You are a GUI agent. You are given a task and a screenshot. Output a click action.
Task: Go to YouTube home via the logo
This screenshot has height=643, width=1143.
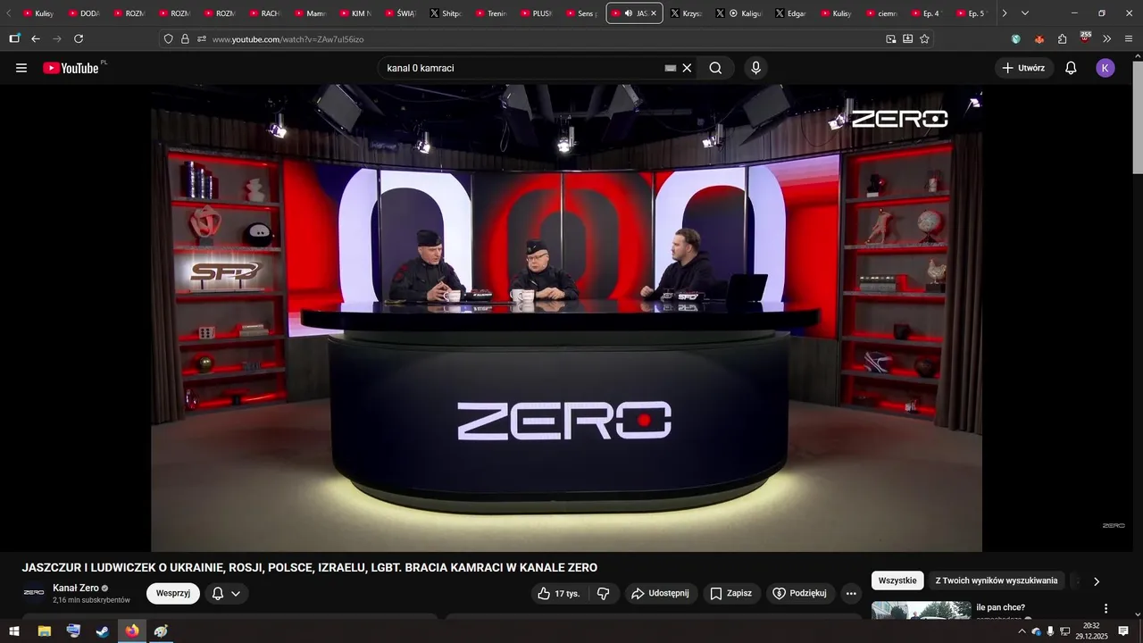(x=71, y=68)
